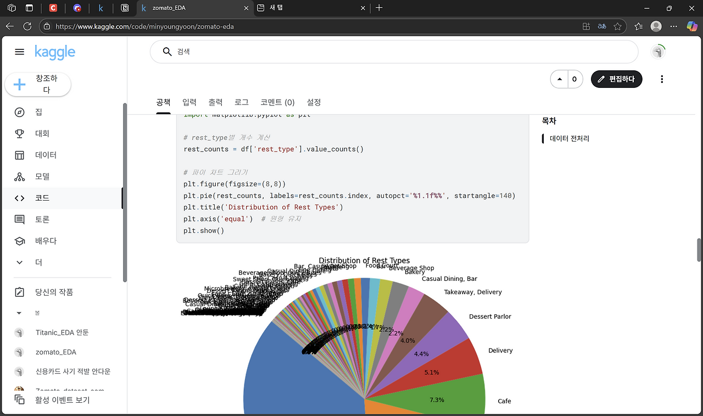Click the table icon beside 데이터
Screen dimensions: 703x416
tap(20, 155)
